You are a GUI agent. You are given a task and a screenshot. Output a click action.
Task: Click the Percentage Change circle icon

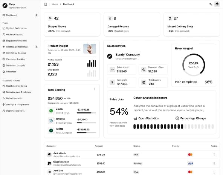[177, 118]
